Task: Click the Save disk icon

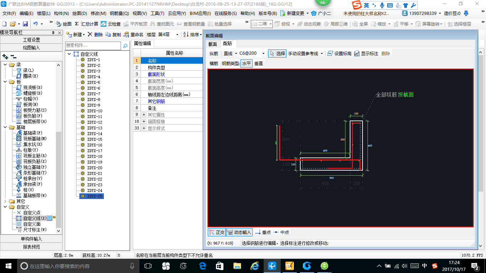Action: (x=25, y=24)
